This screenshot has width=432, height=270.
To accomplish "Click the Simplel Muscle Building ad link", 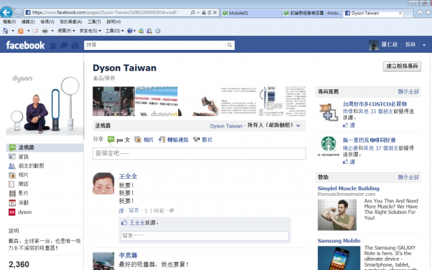I will point(348,188).
